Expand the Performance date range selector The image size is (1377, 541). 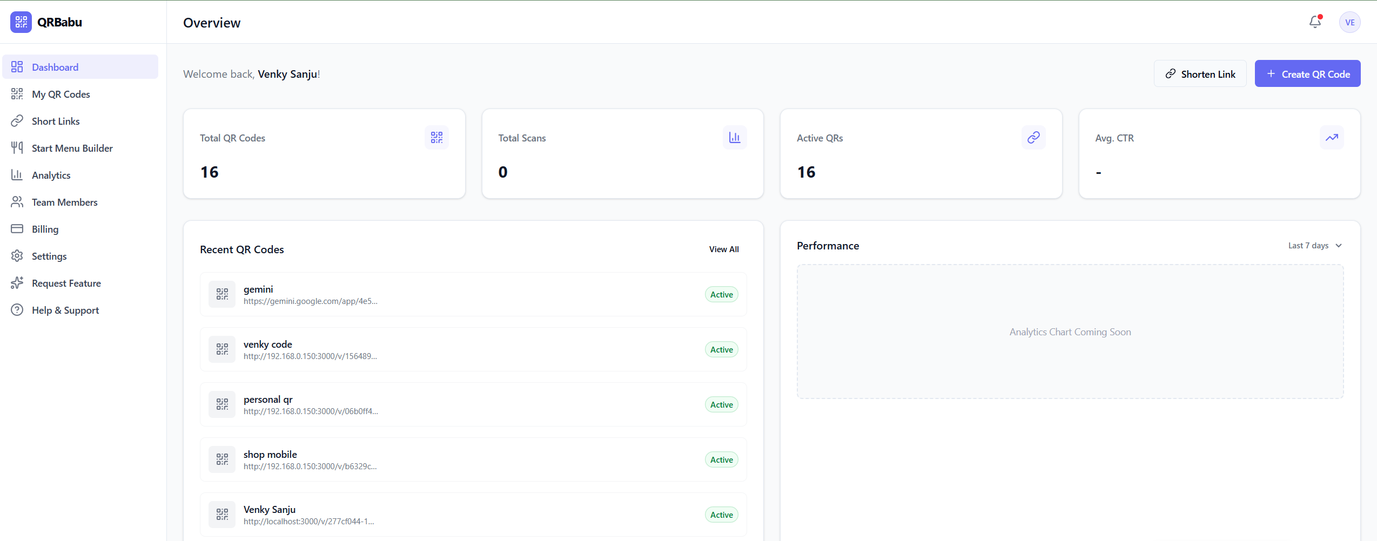click(1314, 245)
